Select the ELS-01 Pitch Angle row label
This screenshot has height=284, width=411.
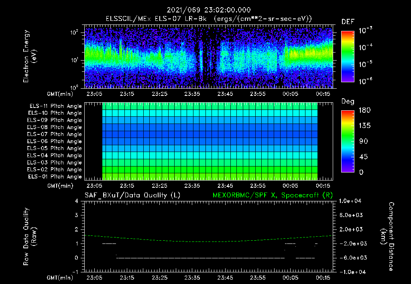point(55,176)
